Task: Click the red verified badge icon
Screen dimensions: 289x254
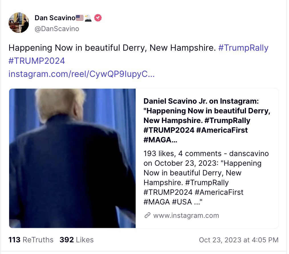Action: (98, 18)
